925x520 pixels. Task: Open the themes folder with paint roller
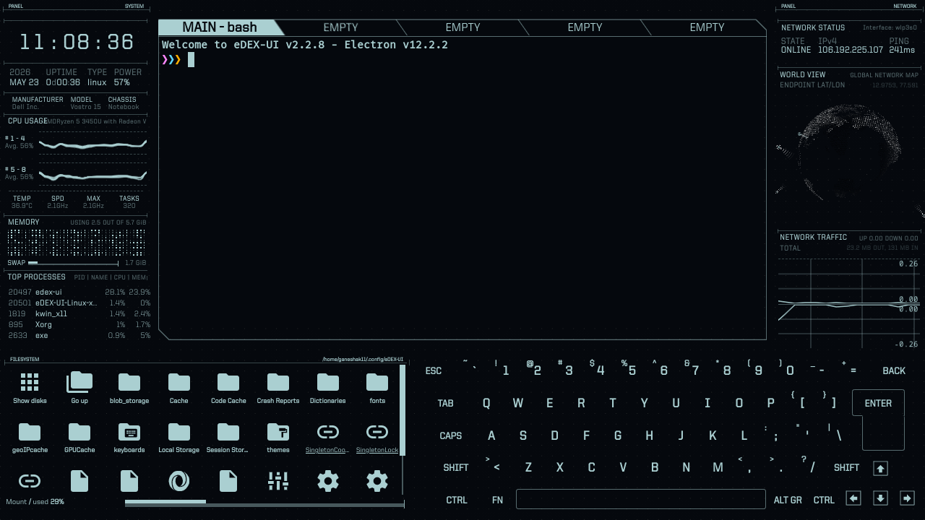(278, 432)
